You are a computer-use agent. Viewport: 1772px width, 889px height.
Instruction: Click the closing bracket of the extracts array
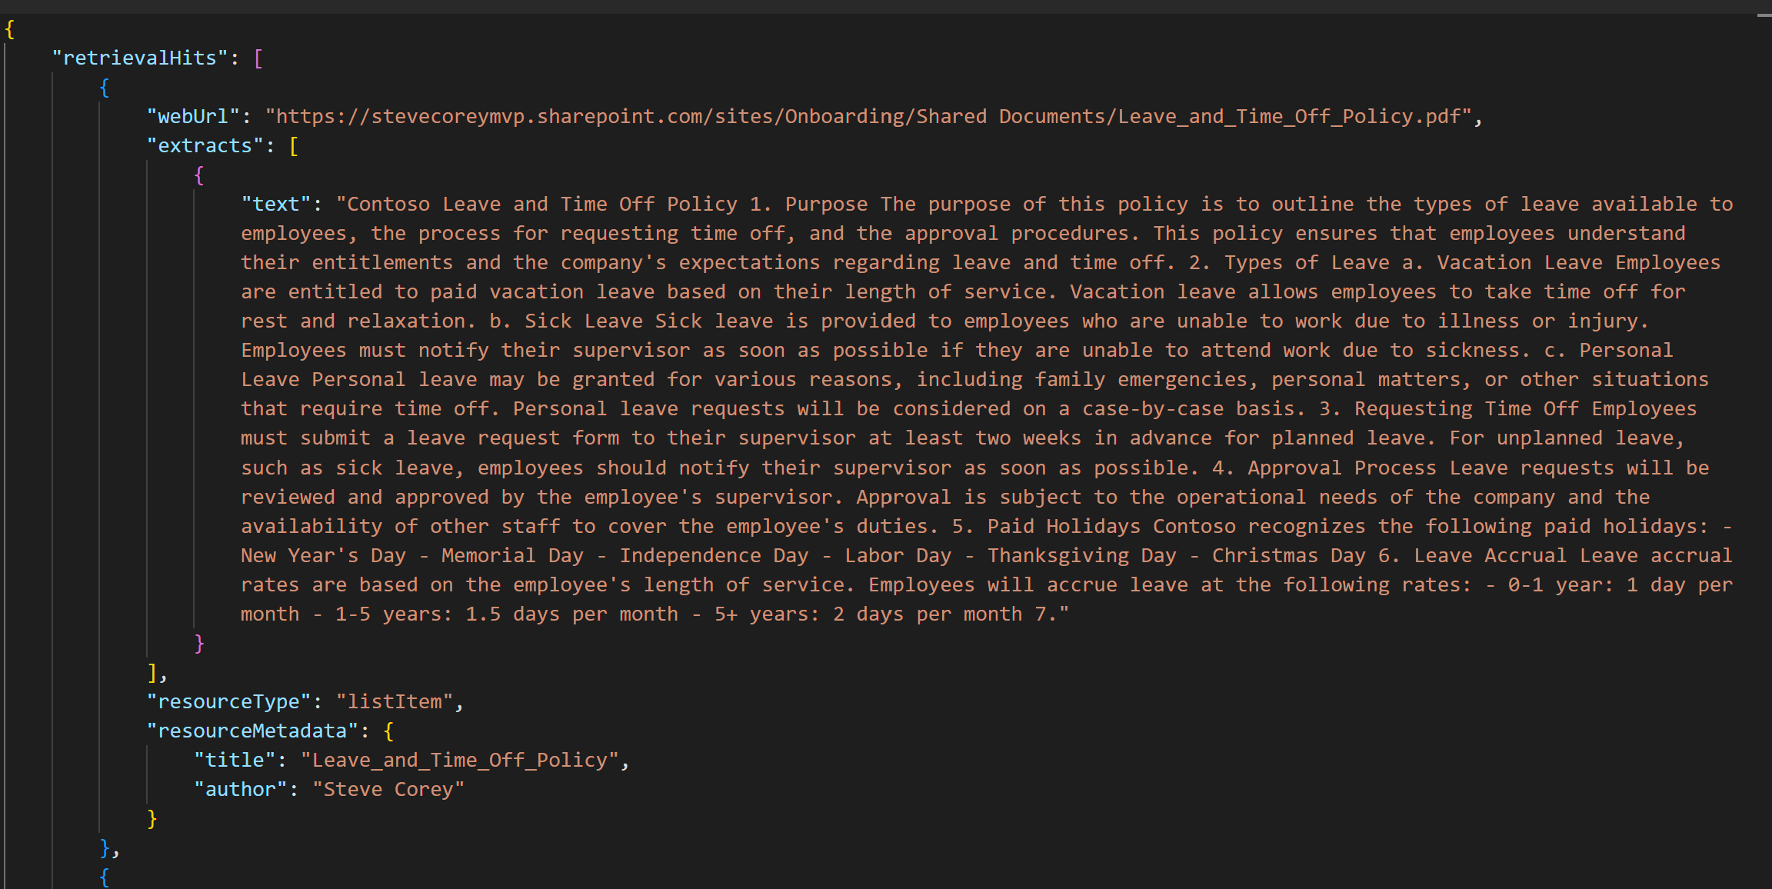(x=152, y=672)
